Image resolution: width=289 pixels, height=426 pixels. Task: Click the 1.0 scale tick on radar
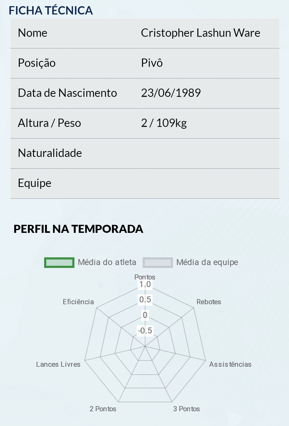(145, 284)
